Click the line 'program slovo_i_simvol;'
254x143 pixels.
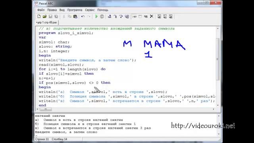point(66,33)
